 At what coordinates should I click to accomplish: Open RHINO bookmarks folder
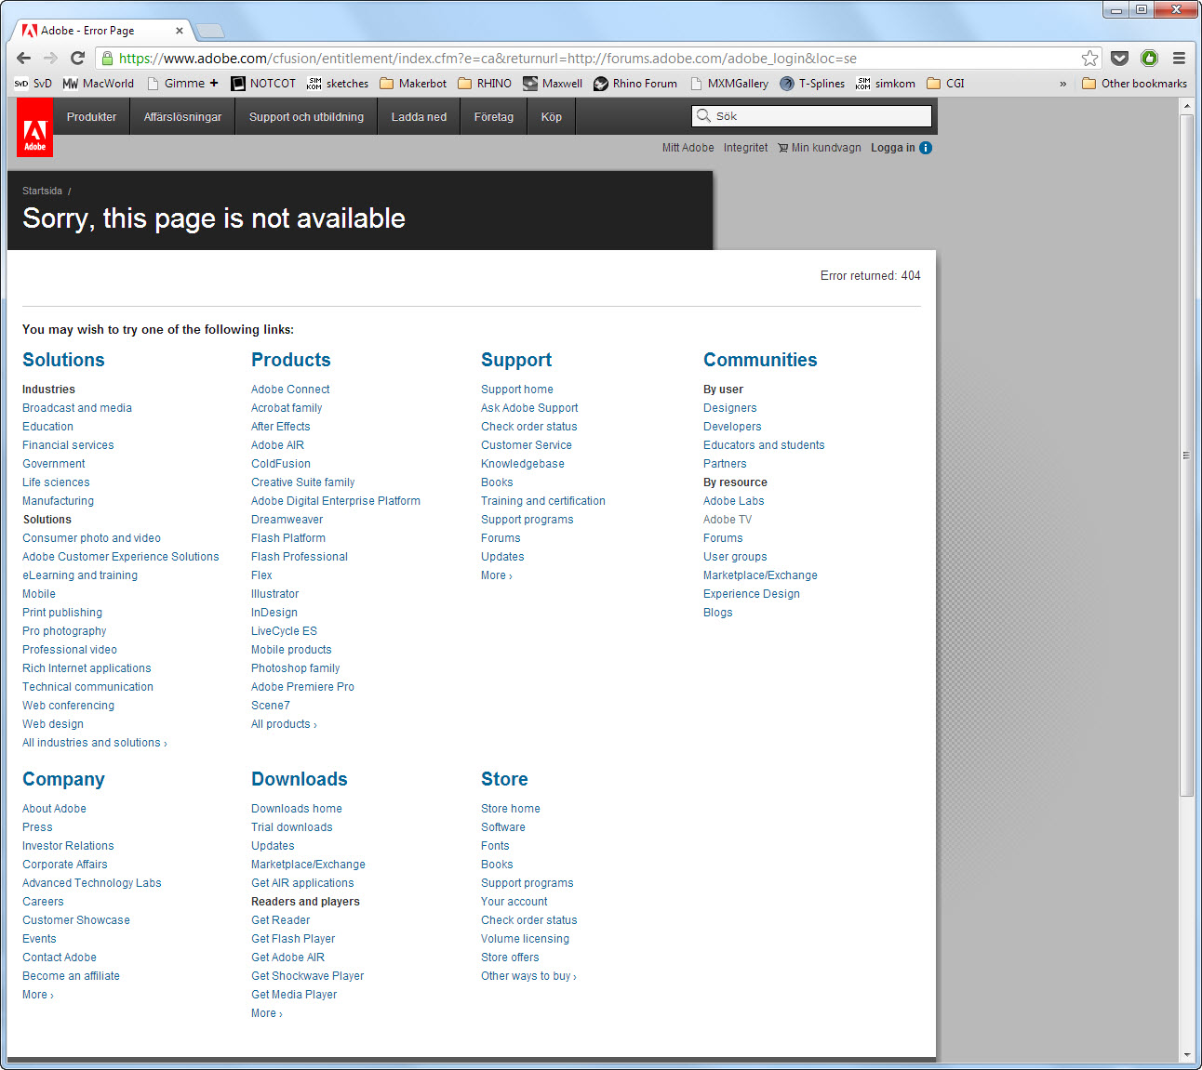[x=485, y=84]
